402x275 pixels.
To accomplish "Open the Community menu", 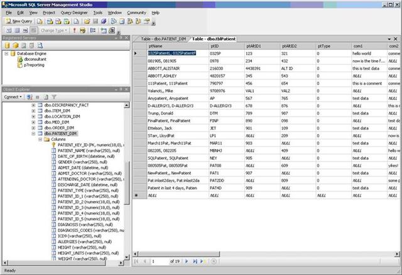I will [136, 13].
